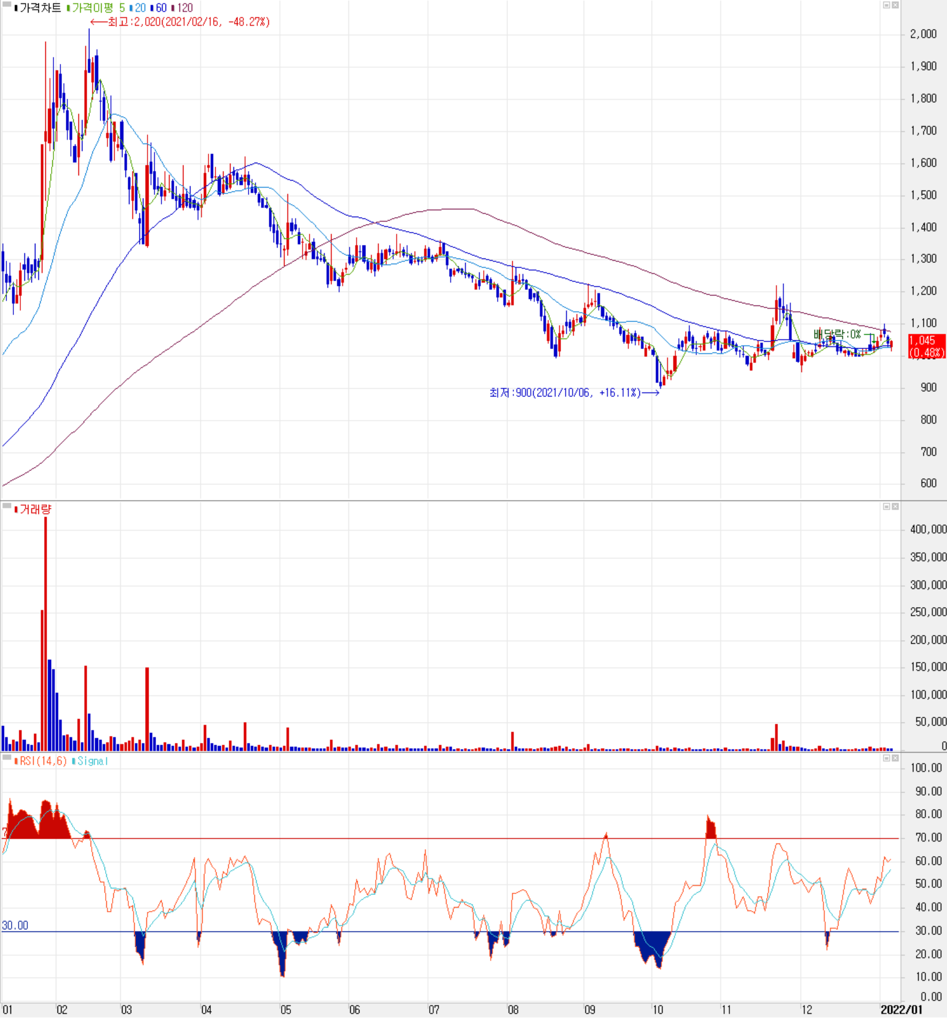Click the 400,000 volume axis label

(x=928, y=529)
